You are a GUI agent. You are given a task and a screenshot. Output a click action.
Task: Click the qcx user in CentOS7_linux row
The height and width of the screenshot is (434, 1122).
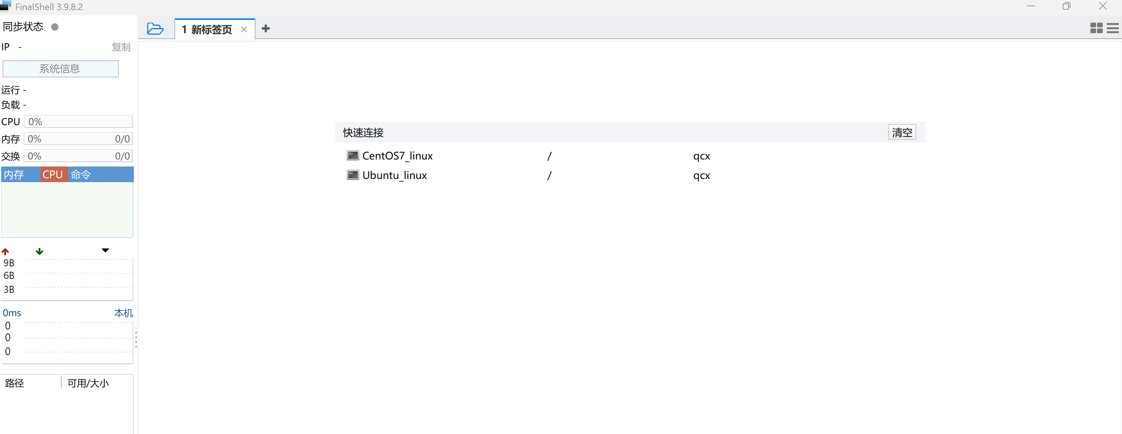[701, 156]
